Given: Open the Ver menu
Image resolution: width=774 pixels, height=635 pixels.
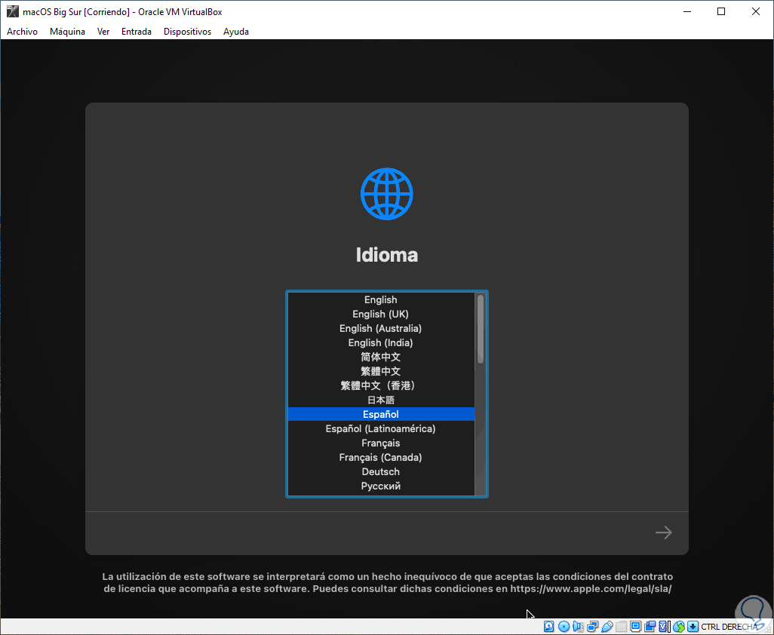Looking at the screenshot, I should pos(103,32).
